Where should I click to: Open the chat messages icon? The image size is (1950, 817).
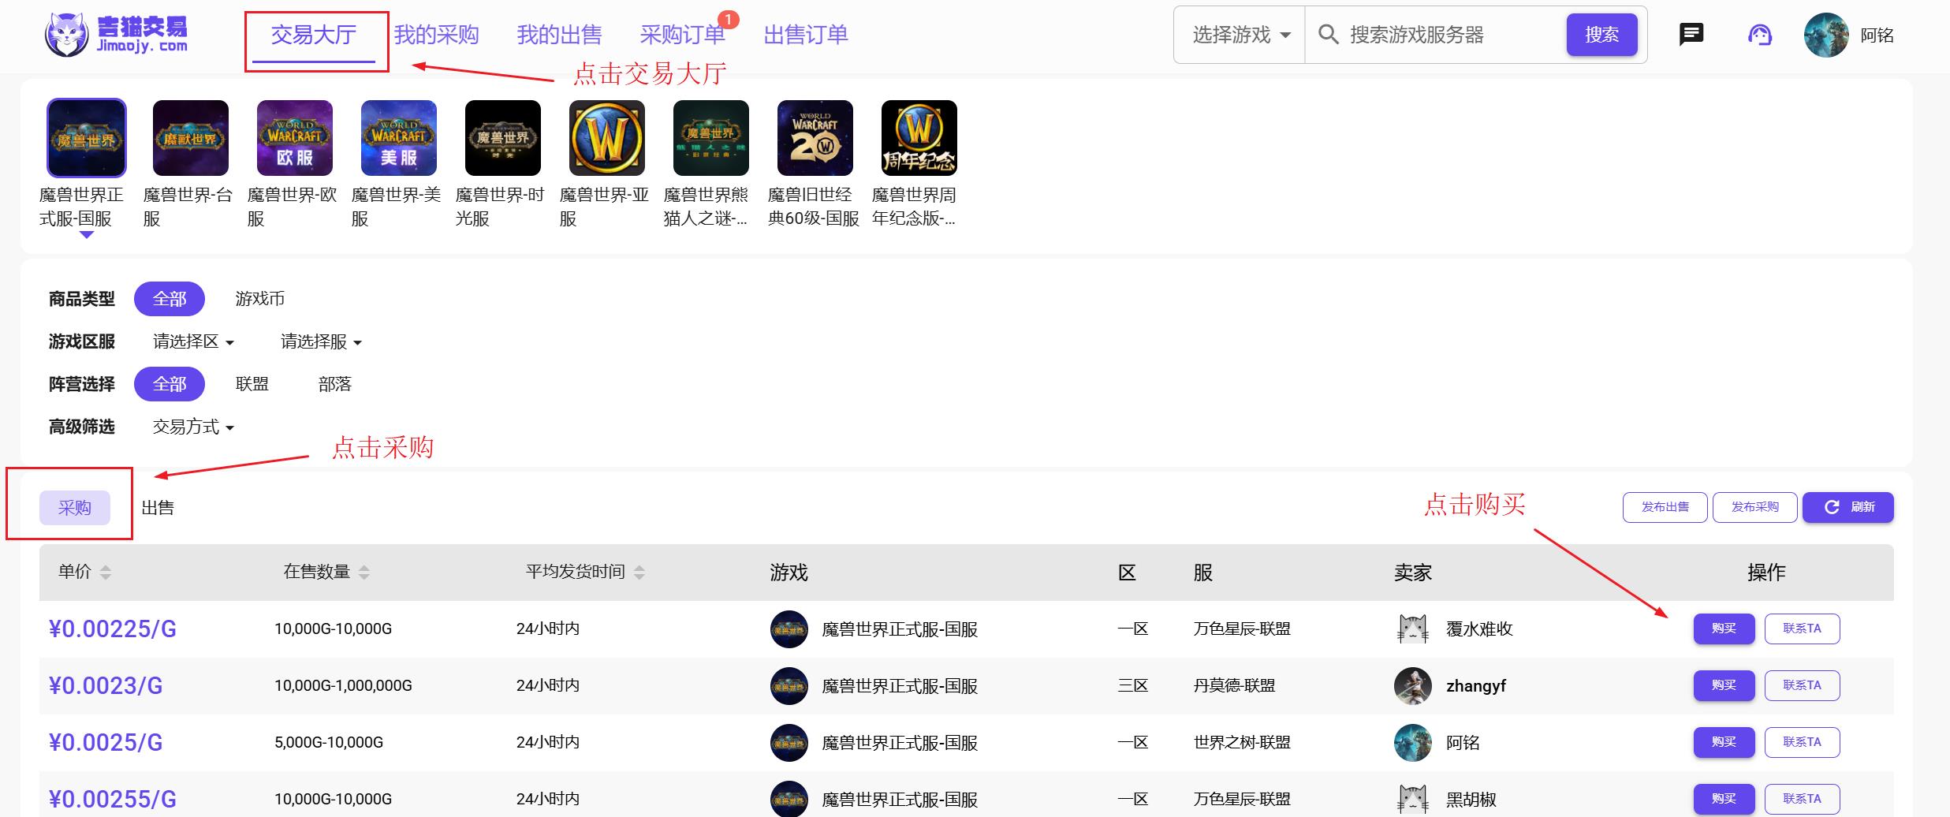click(x=1691, y=35)
